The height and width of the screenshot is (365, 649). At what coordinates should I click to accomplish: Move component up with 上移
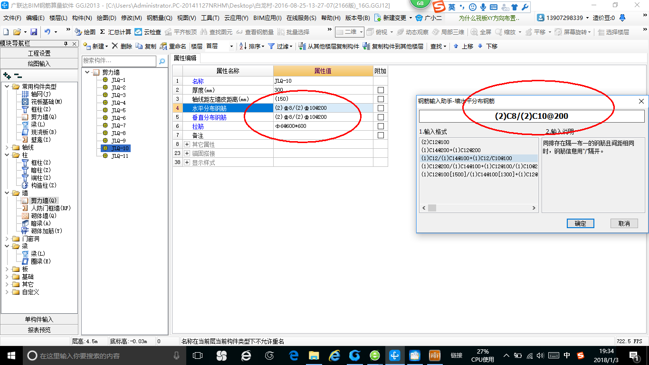tap(463, 46)
